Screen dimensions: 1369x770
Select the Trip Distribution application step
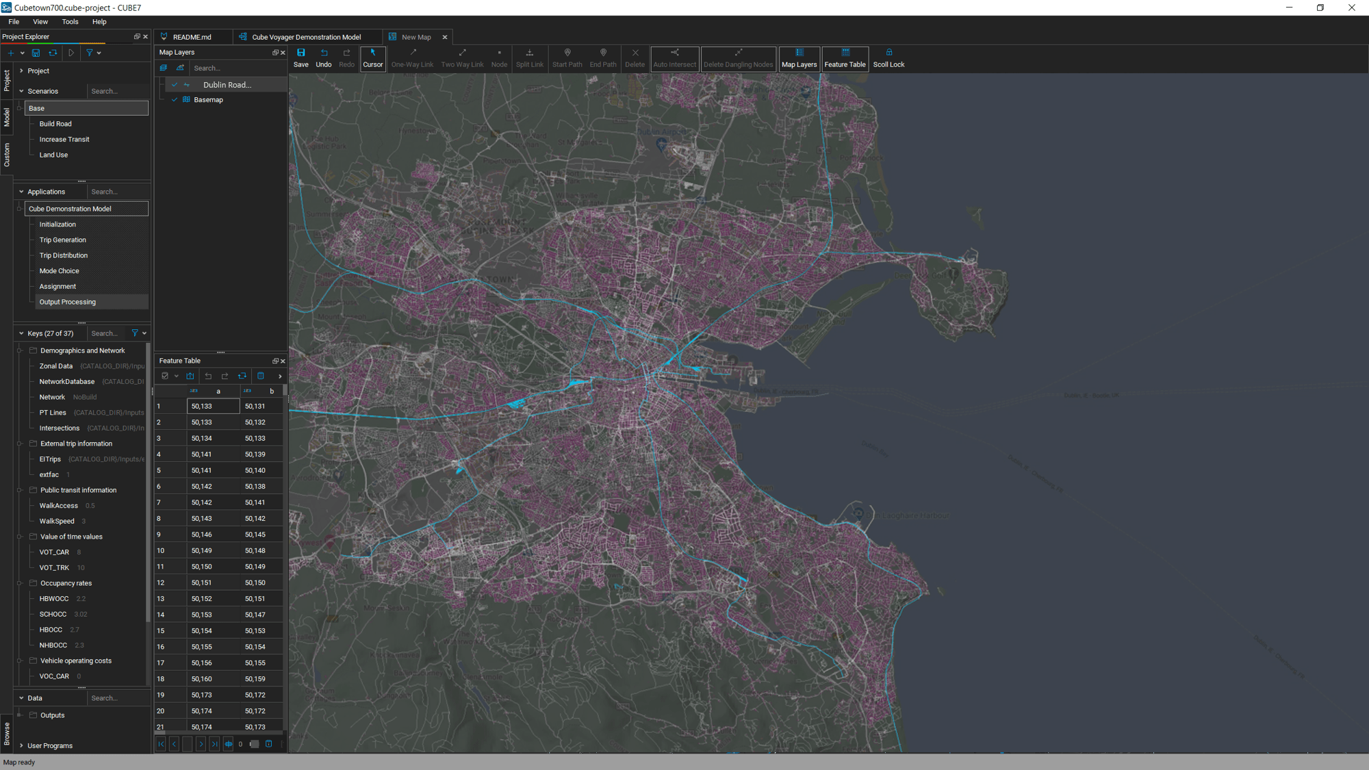pyautogui.click(x=64, y=255)
